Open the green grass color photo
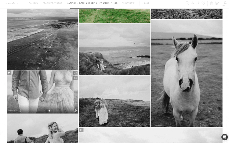Image resolution: width=229 pixels, height=143 pixels. coord(114,16)
